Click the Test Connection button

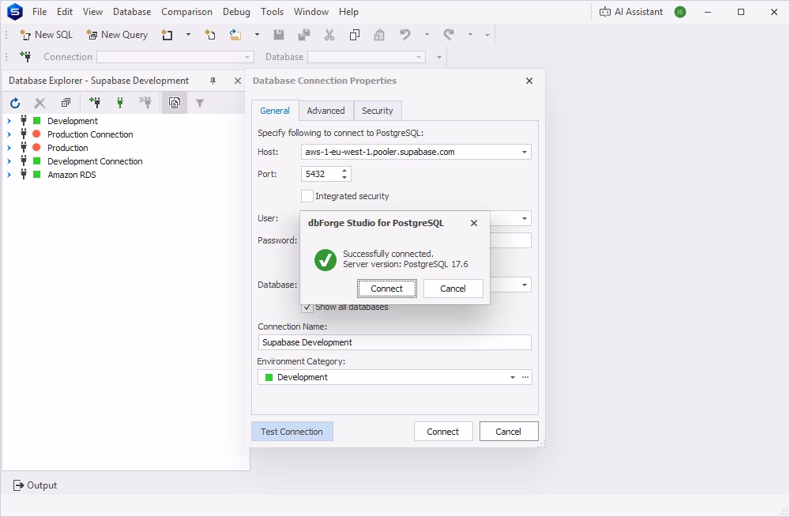pyautogui.click(x=292, y=432)
